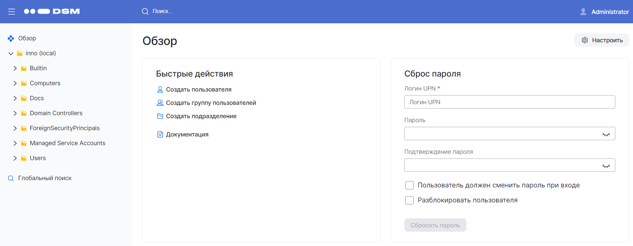Click the search magnifier icon in header

tap(145, 12)
